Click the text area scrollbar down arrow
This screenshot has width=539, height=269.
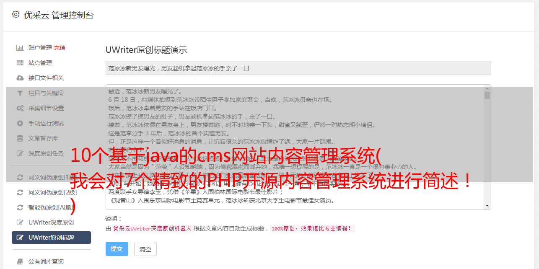[x=487, y=206]
